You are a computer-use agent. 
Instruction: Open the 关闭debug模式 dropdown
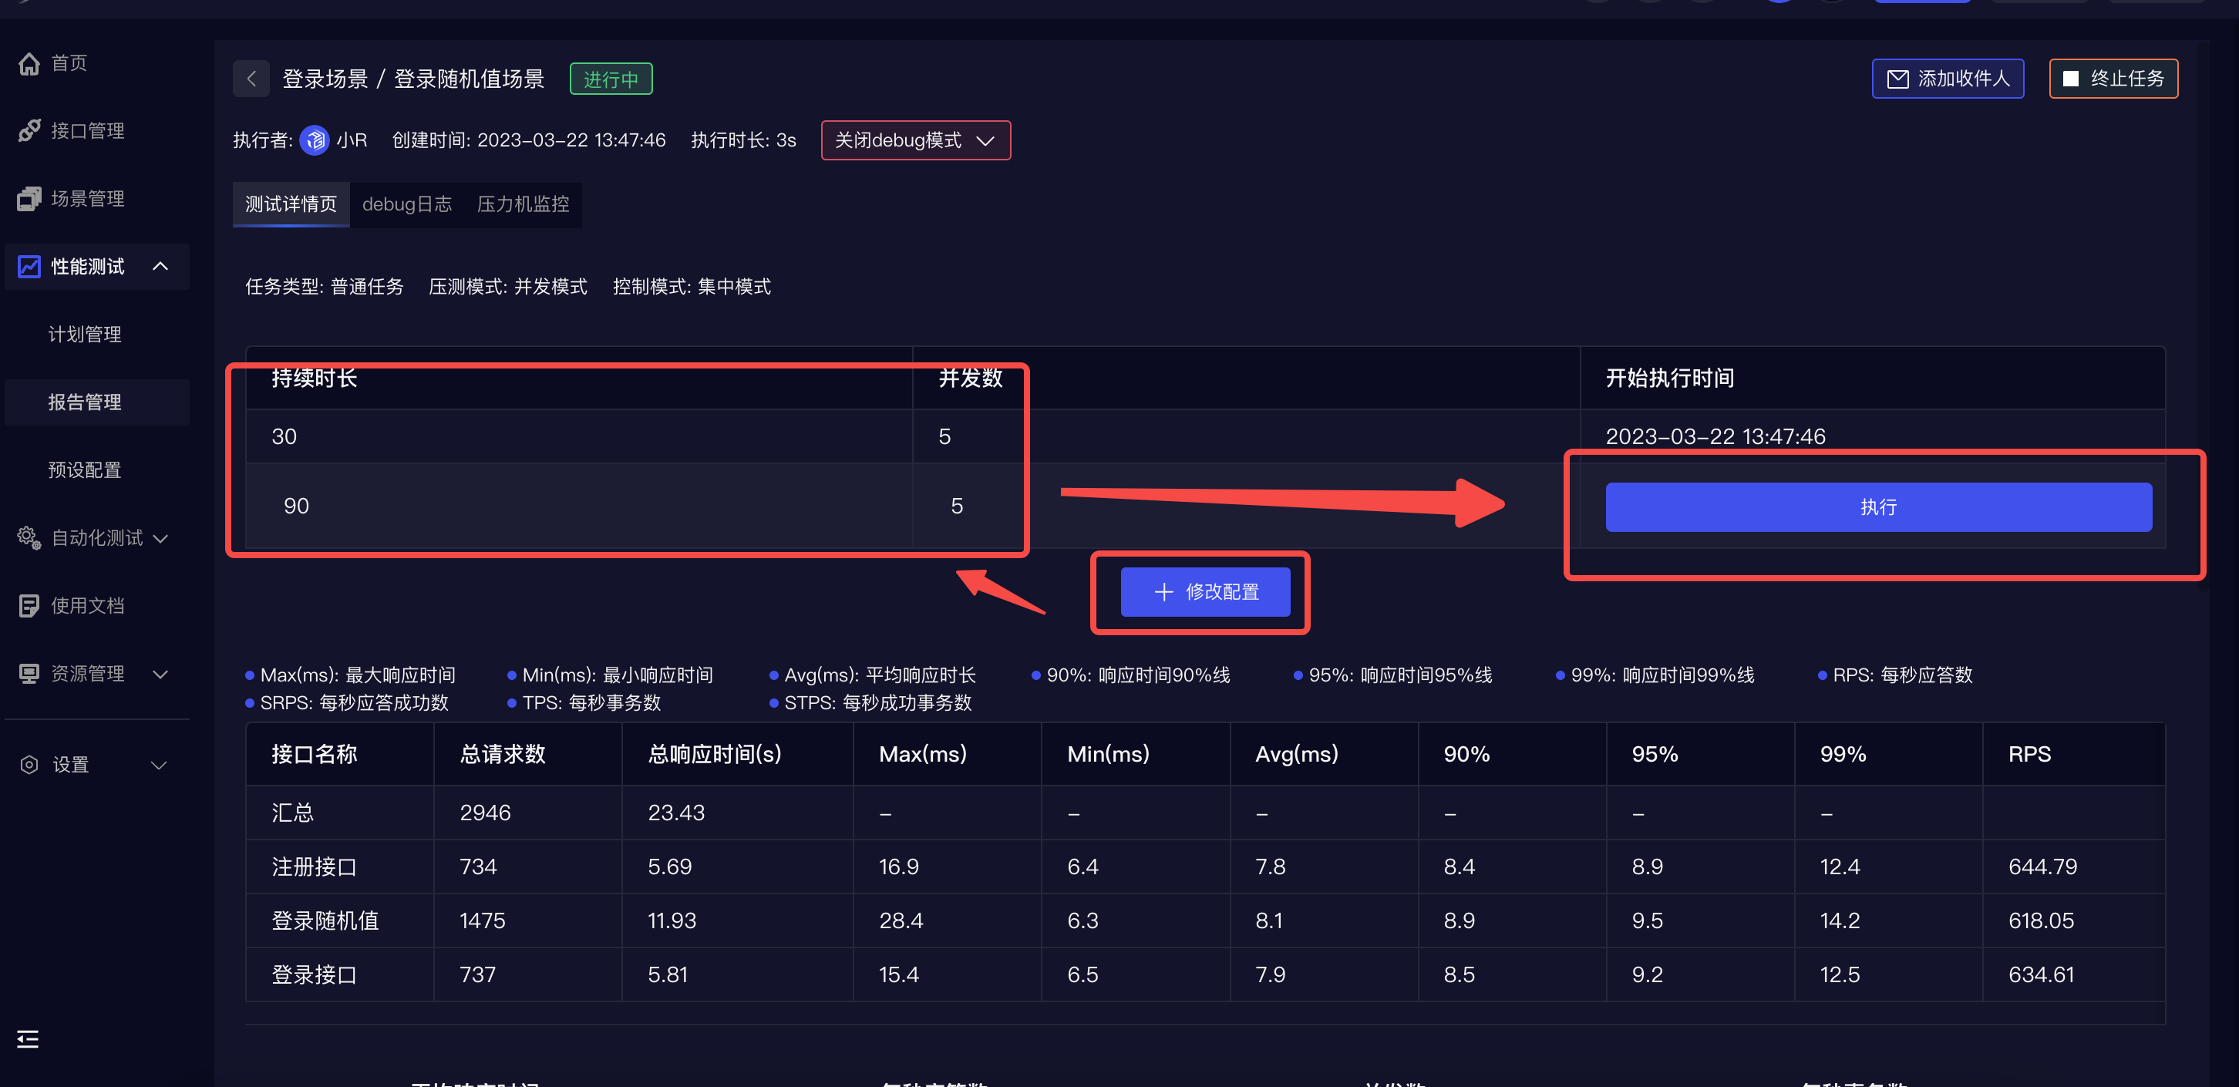point(915,141)
